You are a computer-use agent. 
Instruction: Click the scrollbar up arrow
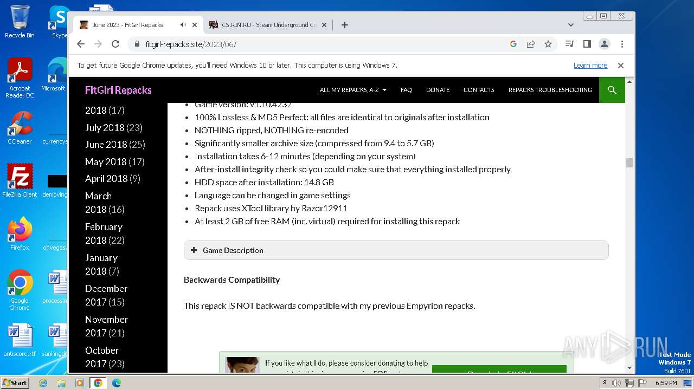[x=629, y=81]
